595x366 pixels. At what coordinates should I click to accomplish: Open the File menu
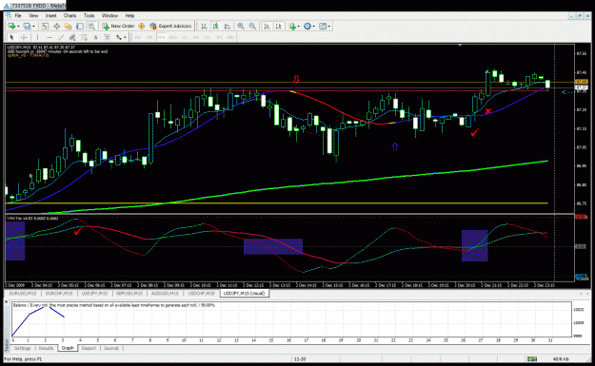[18, 15]
